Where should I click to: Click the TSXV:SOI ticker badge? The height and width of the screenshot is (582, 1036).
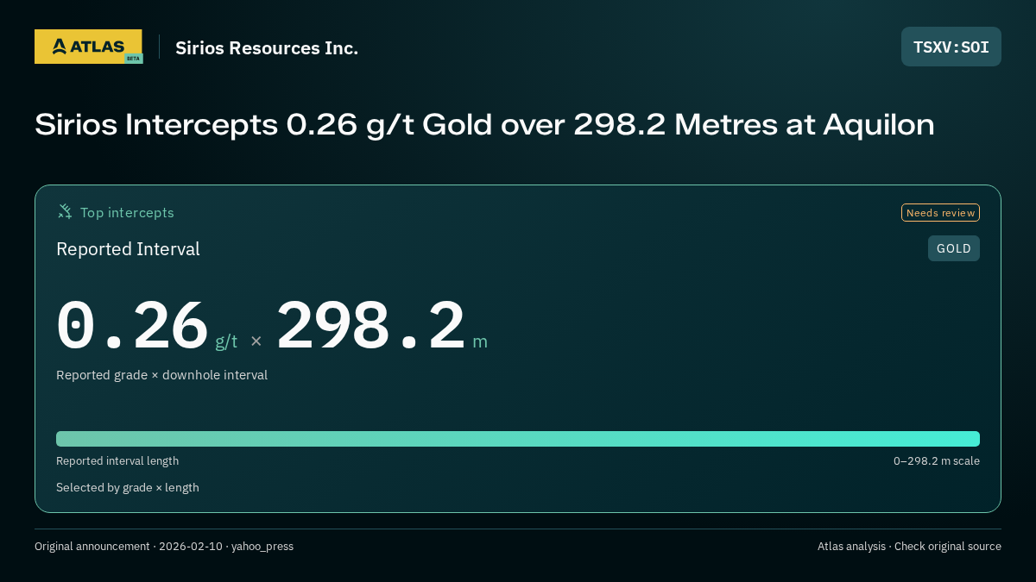[951, 47]
